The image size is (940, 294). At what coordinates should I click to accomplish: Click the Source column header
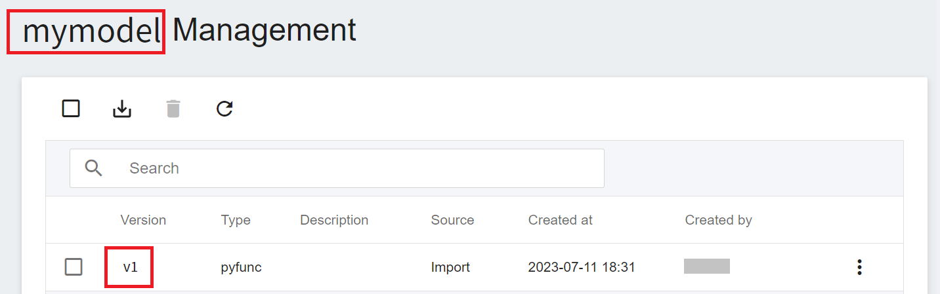point(452,220)
